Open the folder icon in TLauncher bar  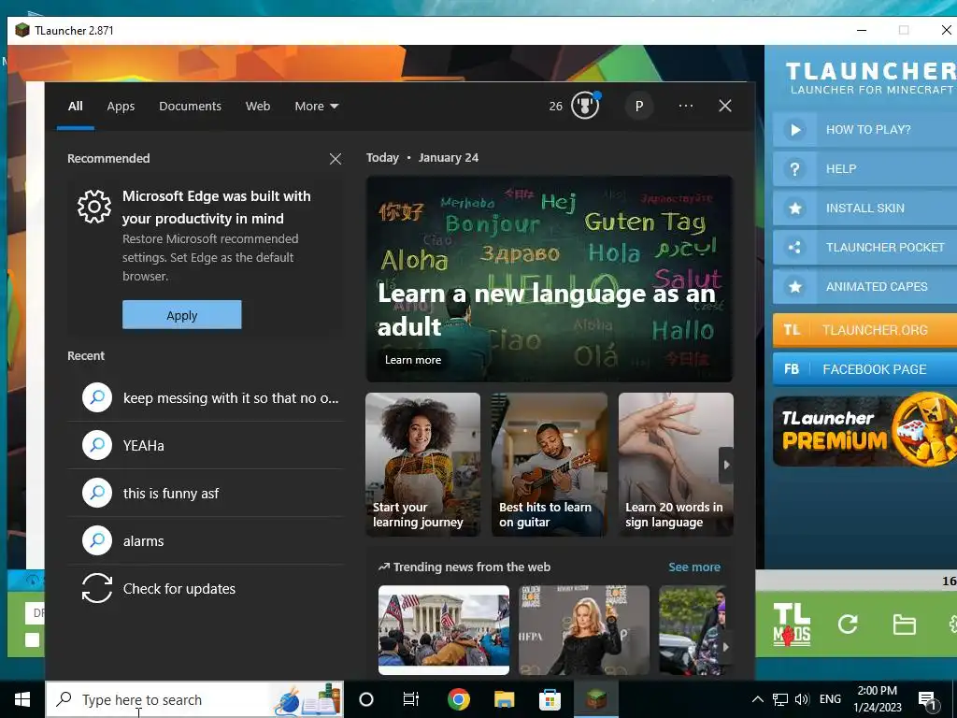click(904, 625)
